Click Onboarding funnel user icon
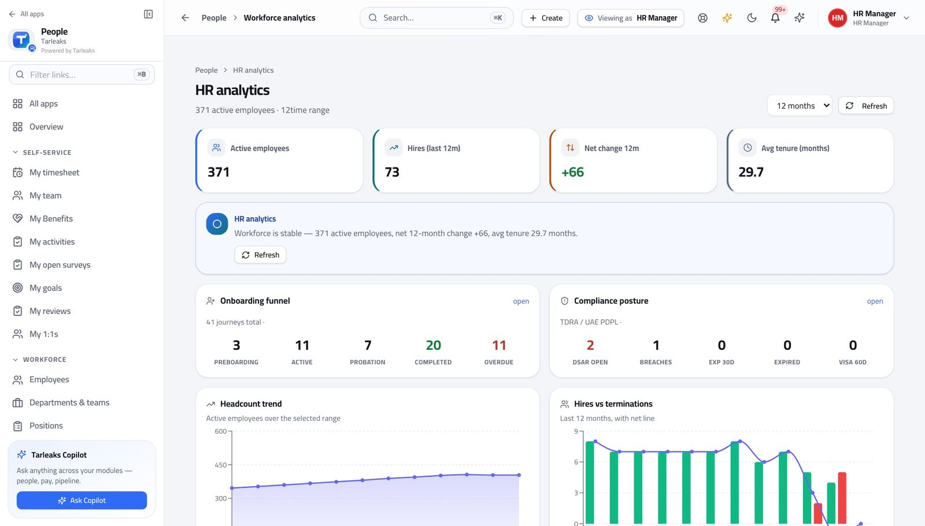 tap(210, 301)
